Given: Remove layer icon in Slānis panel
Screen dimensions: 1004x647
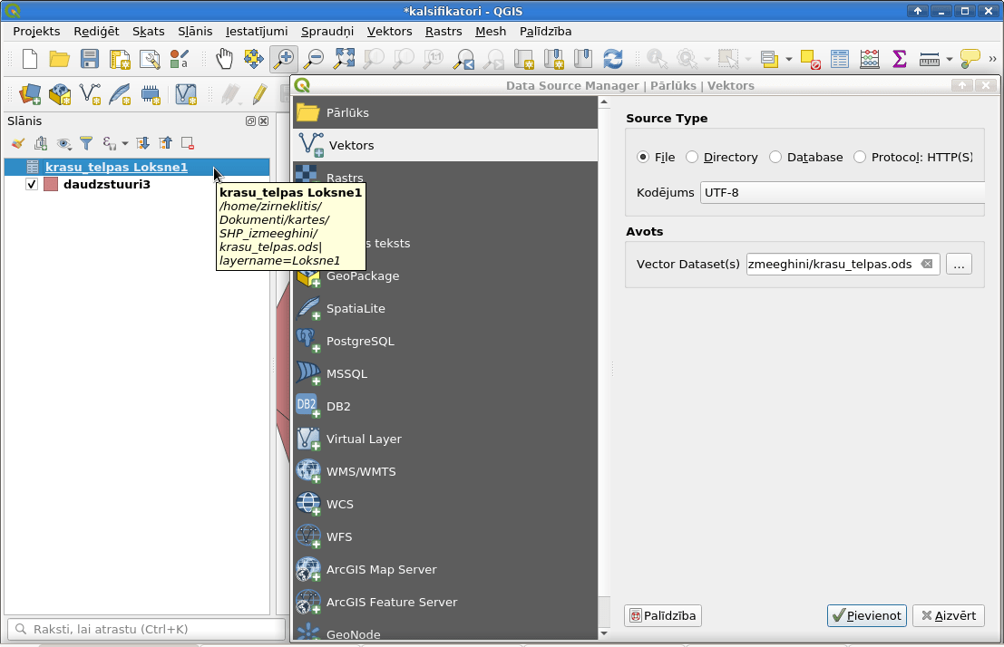Looking at the screenshot, I should [x=188, y=143].
